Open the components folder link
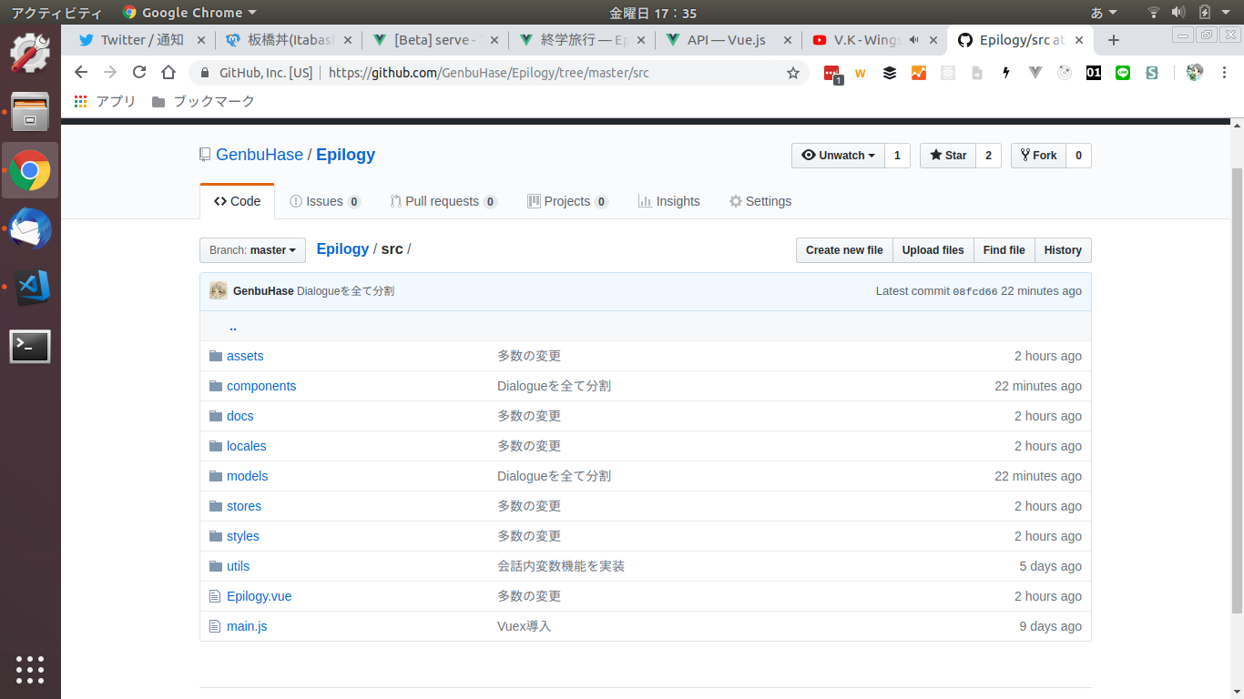 click(261, 386)
